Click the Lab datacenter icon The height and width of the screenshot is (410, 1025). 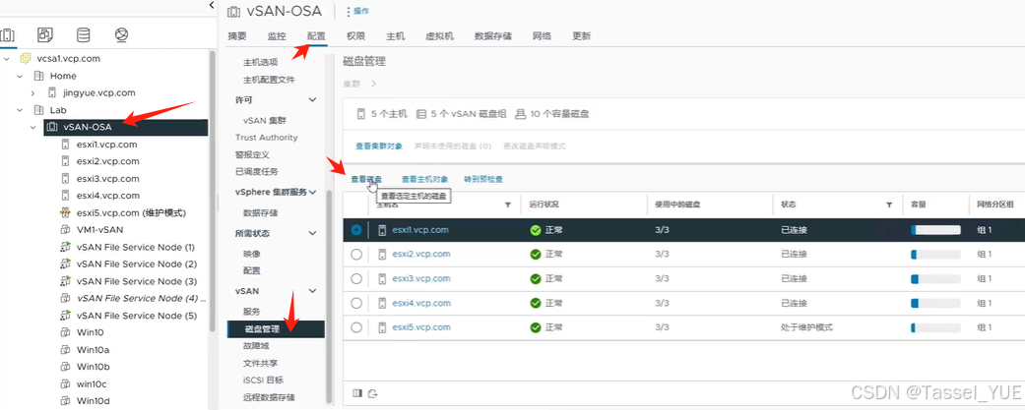(x=38, y=110)
